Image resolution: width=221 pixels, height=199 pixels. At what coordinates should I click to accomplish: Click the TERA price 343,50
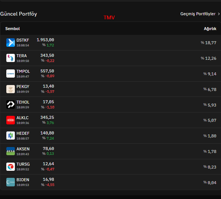[47, 55]
